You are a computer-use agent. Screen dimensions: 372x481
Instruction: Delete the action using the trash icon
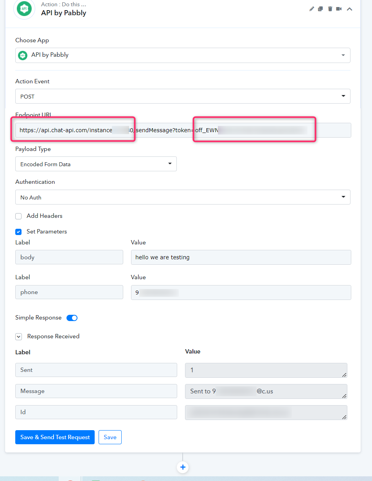click(330, 9)
